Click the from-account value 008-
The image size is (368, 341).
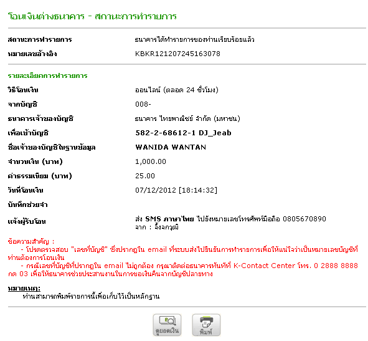tap(143, 104)
